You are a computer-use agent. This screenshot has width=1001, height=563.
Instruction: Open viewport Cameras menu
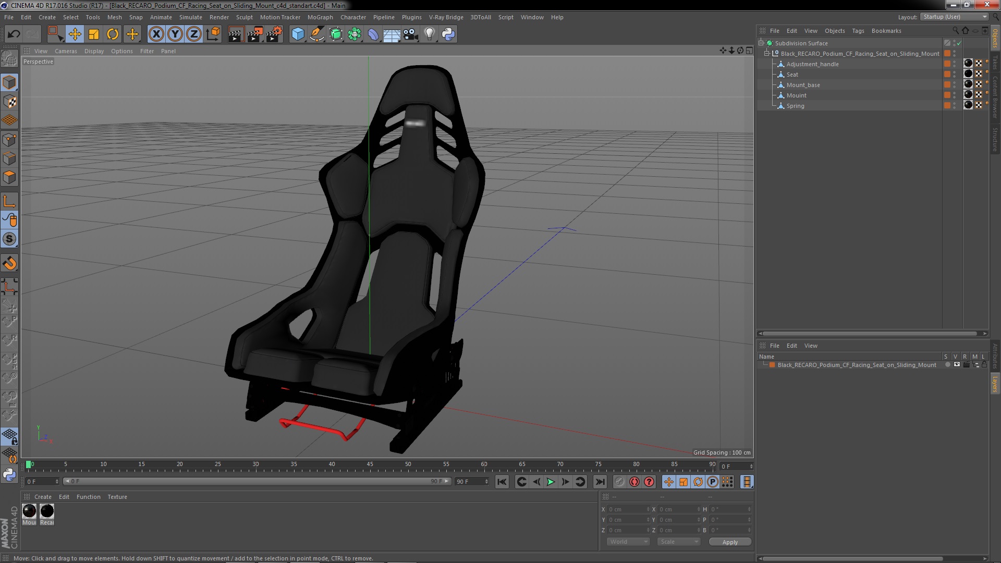click(66, 51)
